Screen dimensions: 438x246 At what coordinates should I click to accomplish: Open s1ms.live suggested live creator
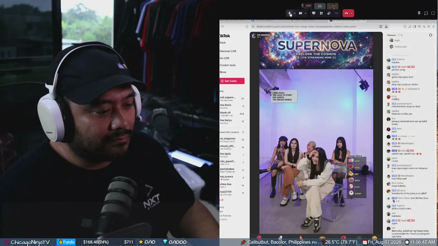[232, 185]
